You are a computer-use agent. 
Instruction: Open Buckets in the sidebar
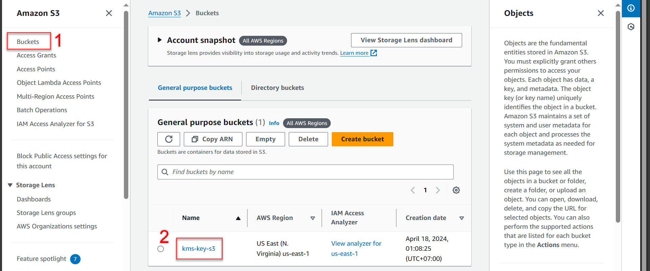(28, 42)
